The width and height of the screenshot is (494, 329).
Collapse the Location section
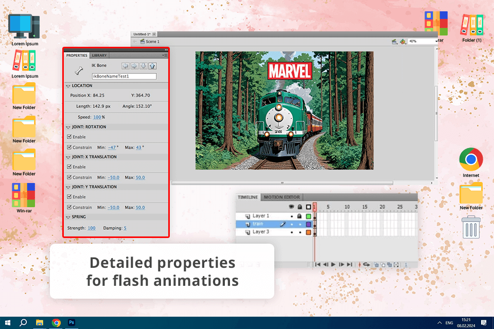pyautogui.click(x=68, y=86)
